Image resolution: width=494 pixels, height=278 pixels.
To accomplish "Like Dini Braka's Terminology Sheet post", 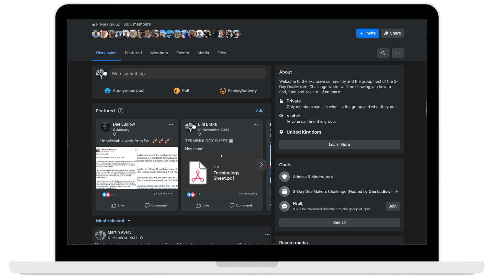I will 202,205.
